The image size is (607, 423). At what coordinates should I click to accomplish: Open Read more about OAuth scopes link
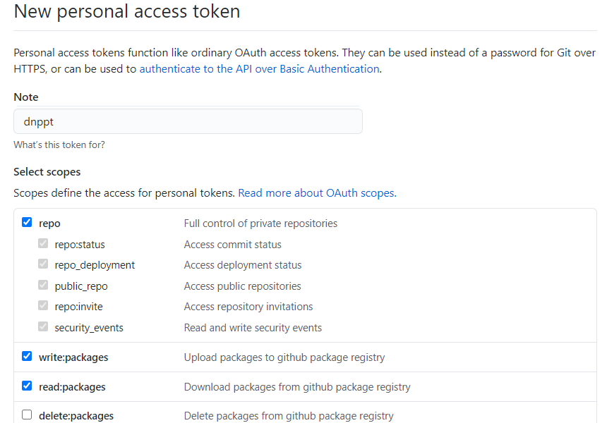tap(317, 193)
